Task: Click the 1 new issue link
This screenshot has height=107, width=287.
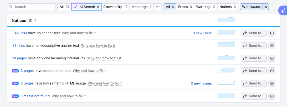Action: tap(202, 33)
